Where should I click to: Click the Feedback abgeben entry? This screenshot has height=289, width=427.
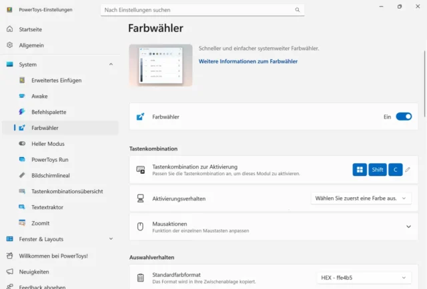click(x=42, y=286)
